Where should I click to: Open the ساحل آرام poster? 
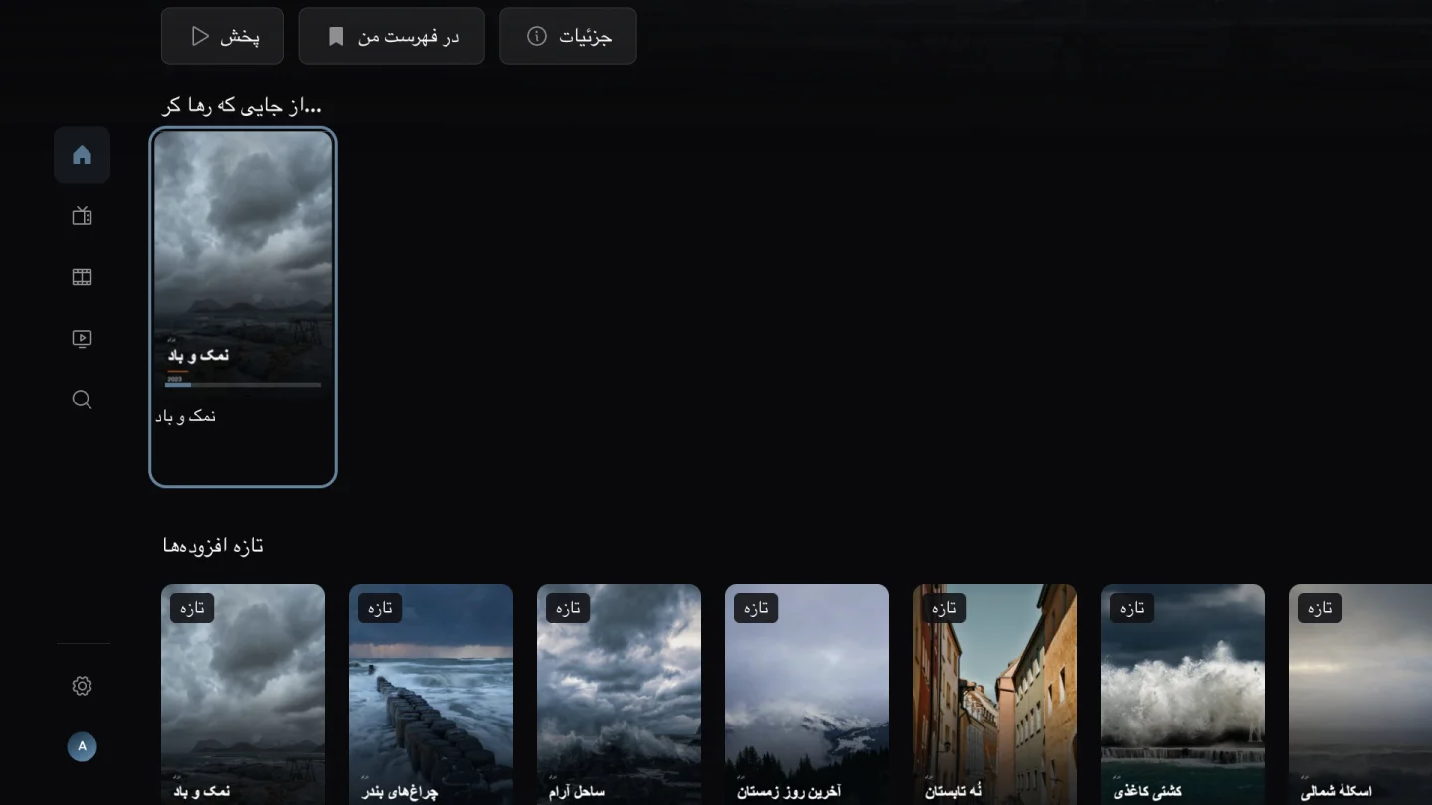click(619, 695)
